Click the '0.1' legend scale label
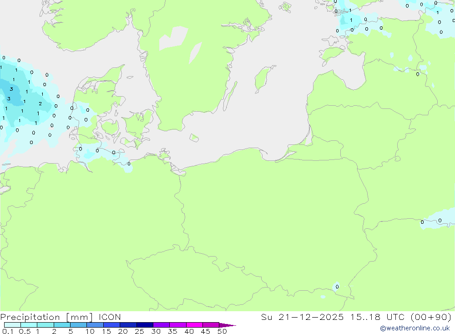The image size is (455, 334). pyautogui.click(x=8, y=331)
